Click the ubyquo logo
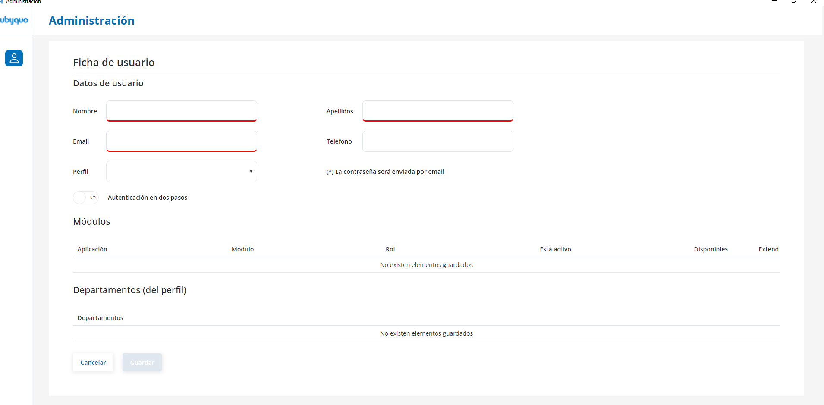The image size is (824, 405). point(14,20)
